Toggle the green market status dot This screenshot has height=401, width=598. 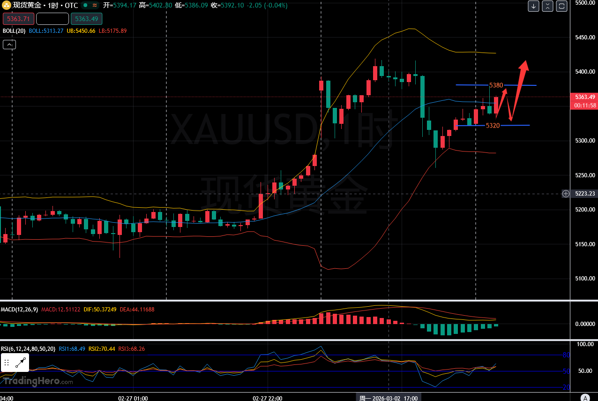coord(85,6)
